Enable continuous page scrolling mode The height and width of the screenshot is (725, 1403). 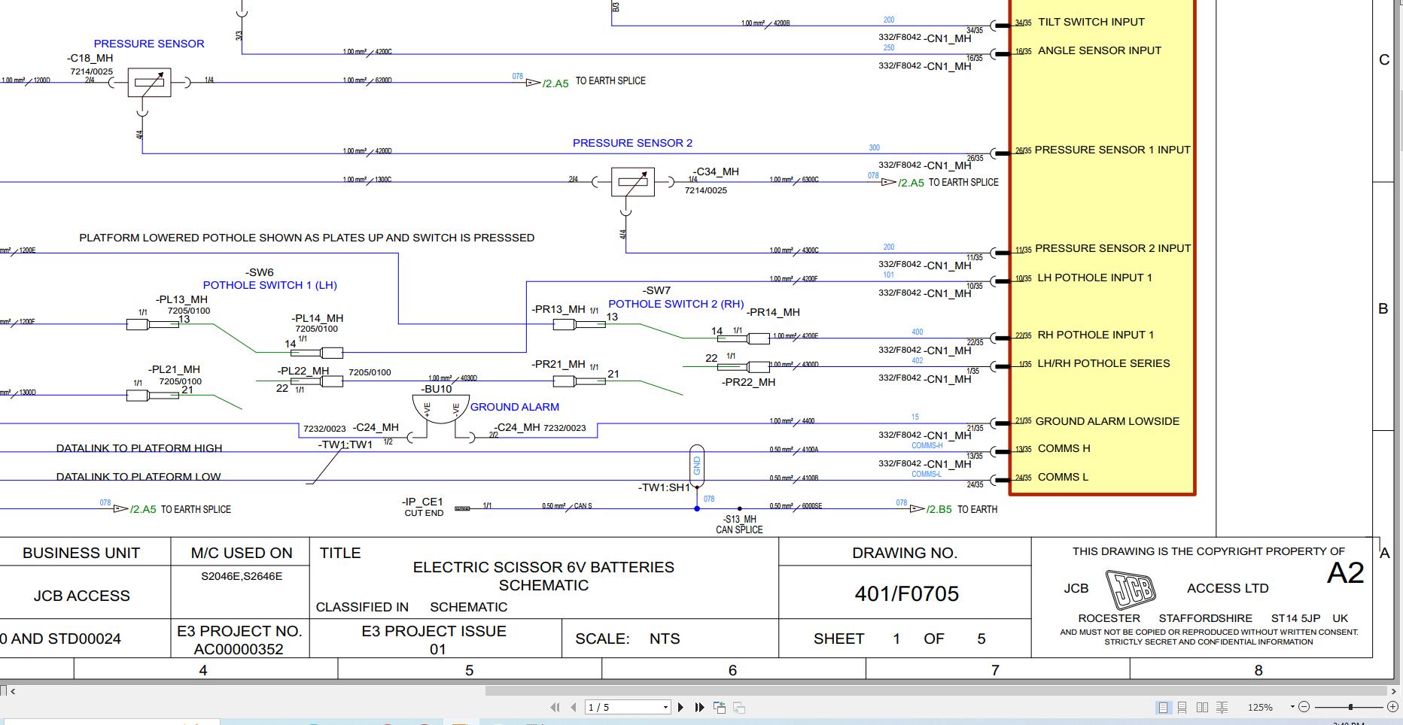coord(1182,707)
